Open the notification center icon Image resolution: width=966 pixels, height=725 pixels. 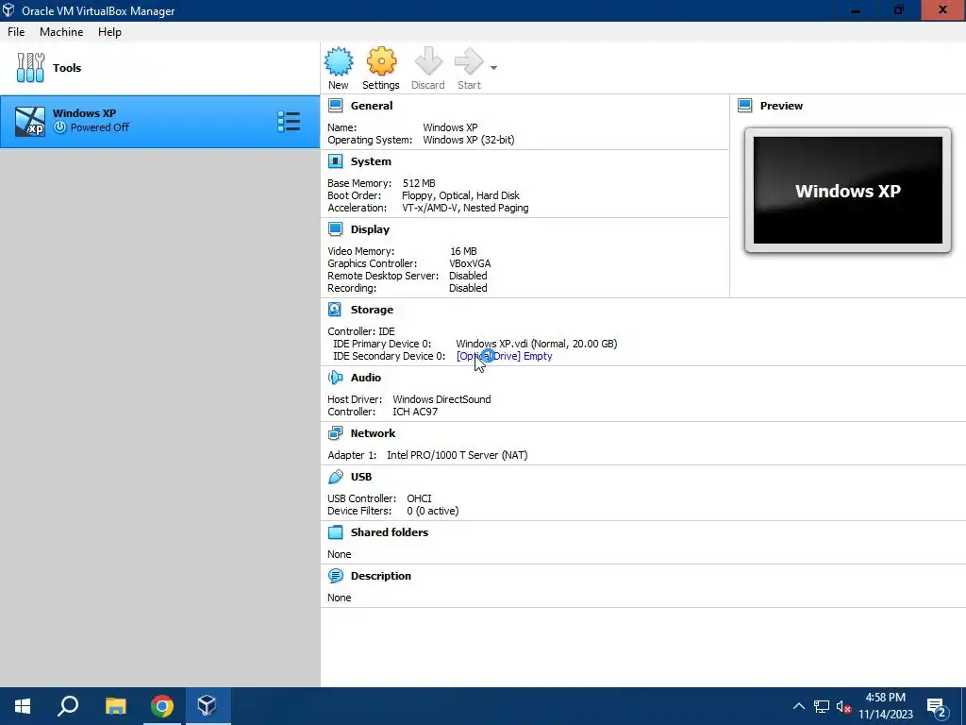tap(937, 706)
